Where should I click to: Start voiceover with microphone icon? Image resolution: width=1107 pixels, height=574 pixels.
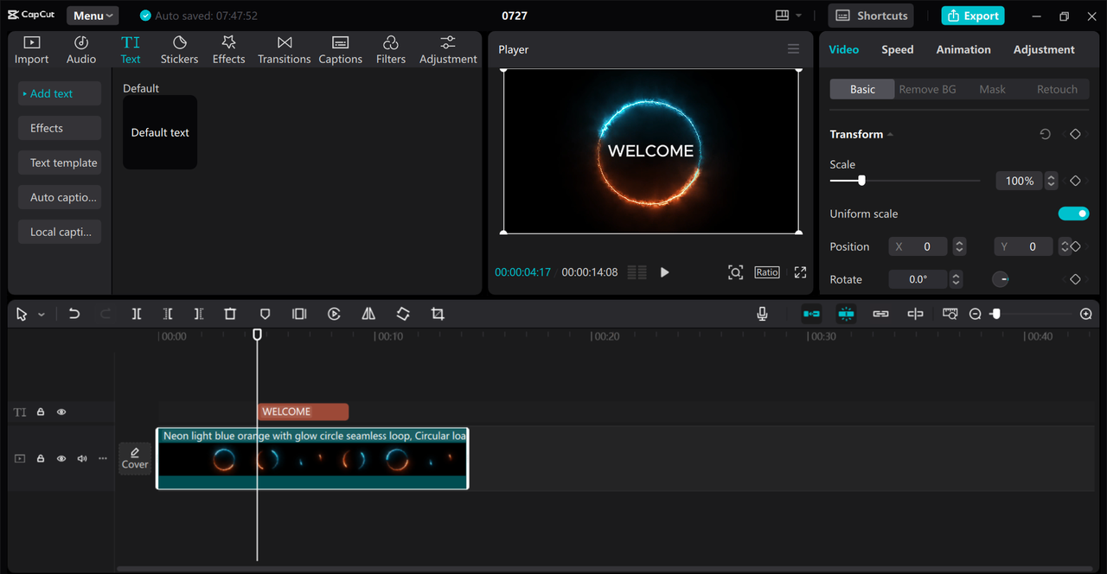(x=762, y=314)
